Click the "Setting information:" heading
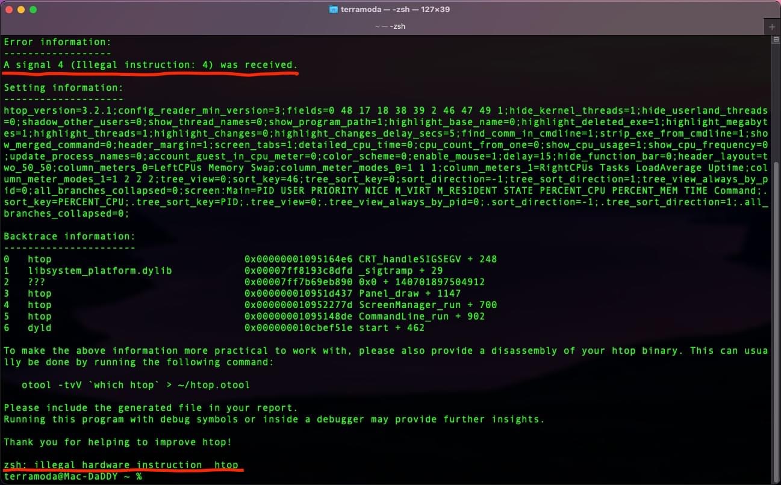This screenshot has width=781, height=485. click(64, 88)
